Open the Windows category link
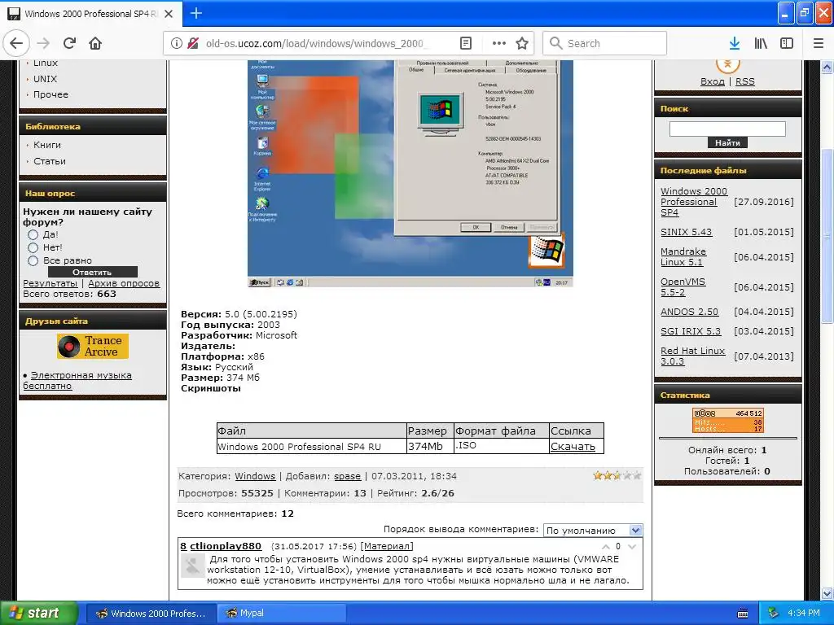834x625 pixels. [x=255, y=476]
